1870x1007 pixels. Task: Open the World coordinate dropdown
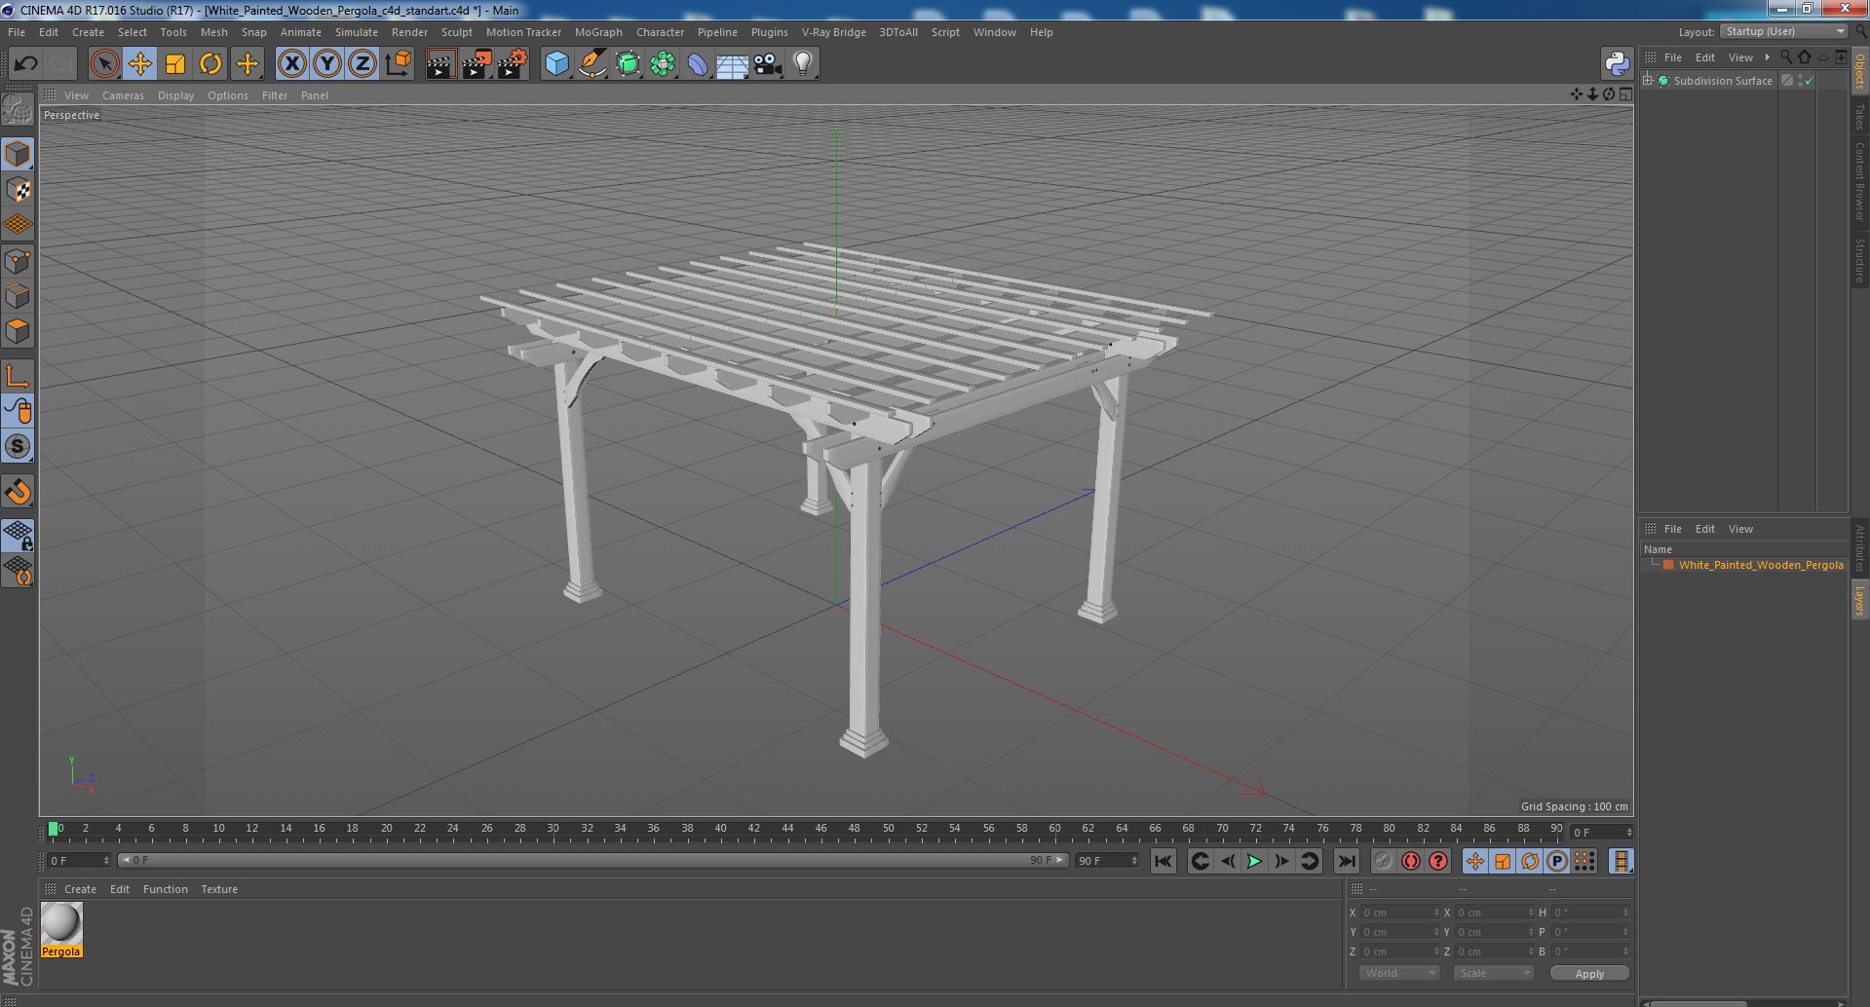[1399, 973]
